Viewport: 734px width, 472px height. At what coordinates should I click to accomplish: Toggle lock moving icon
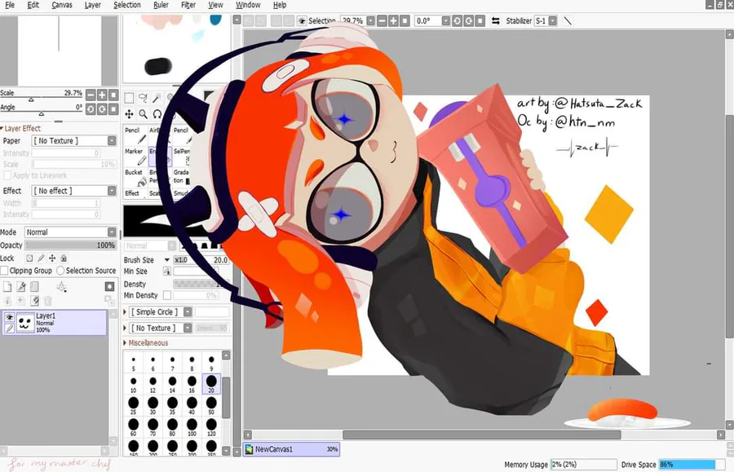pyautogui.click(x=52, y=258)
